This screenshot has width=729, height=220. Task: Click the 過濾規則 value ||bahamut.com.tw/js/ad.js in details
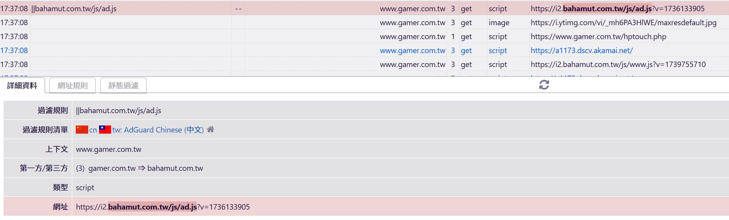tap(119, 110)
